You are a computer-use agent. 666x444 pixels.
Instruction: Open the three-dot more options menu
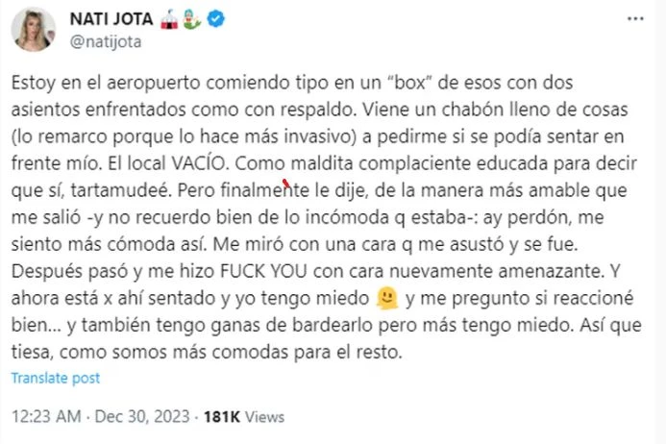632,18
